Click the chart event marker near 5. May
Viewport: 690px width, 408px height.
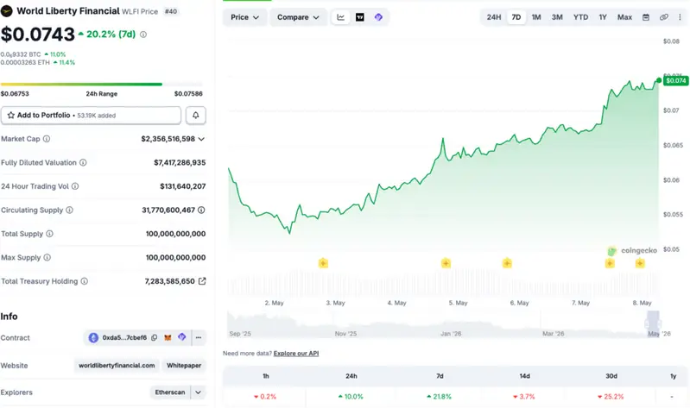446,263
